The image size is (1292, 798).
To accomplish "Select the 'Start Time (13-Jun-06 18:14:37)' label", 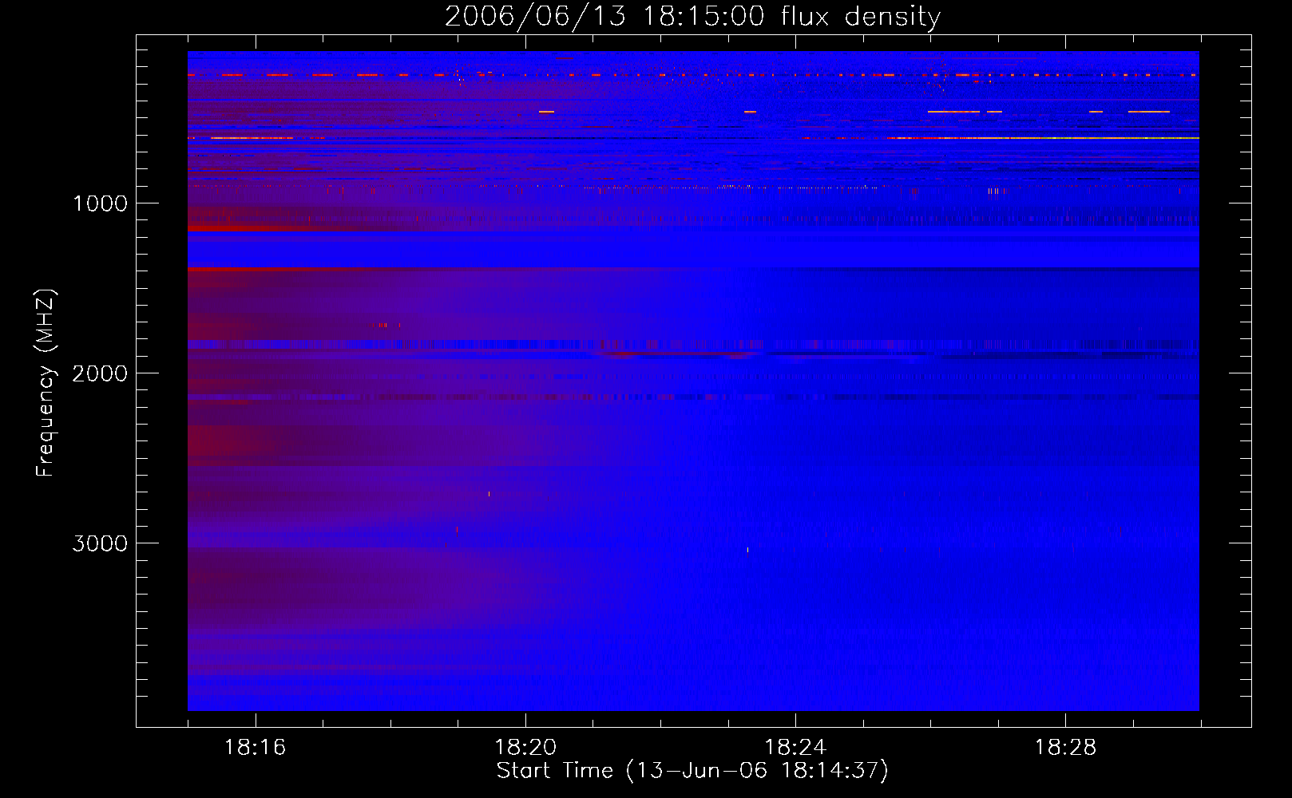I will coord(692,771).
